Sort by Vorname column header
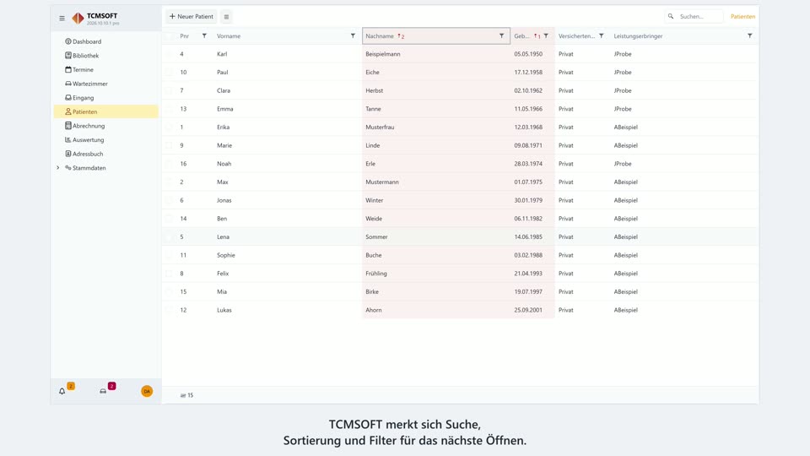This screenshot has height=456, width=810. pos(229,36)
